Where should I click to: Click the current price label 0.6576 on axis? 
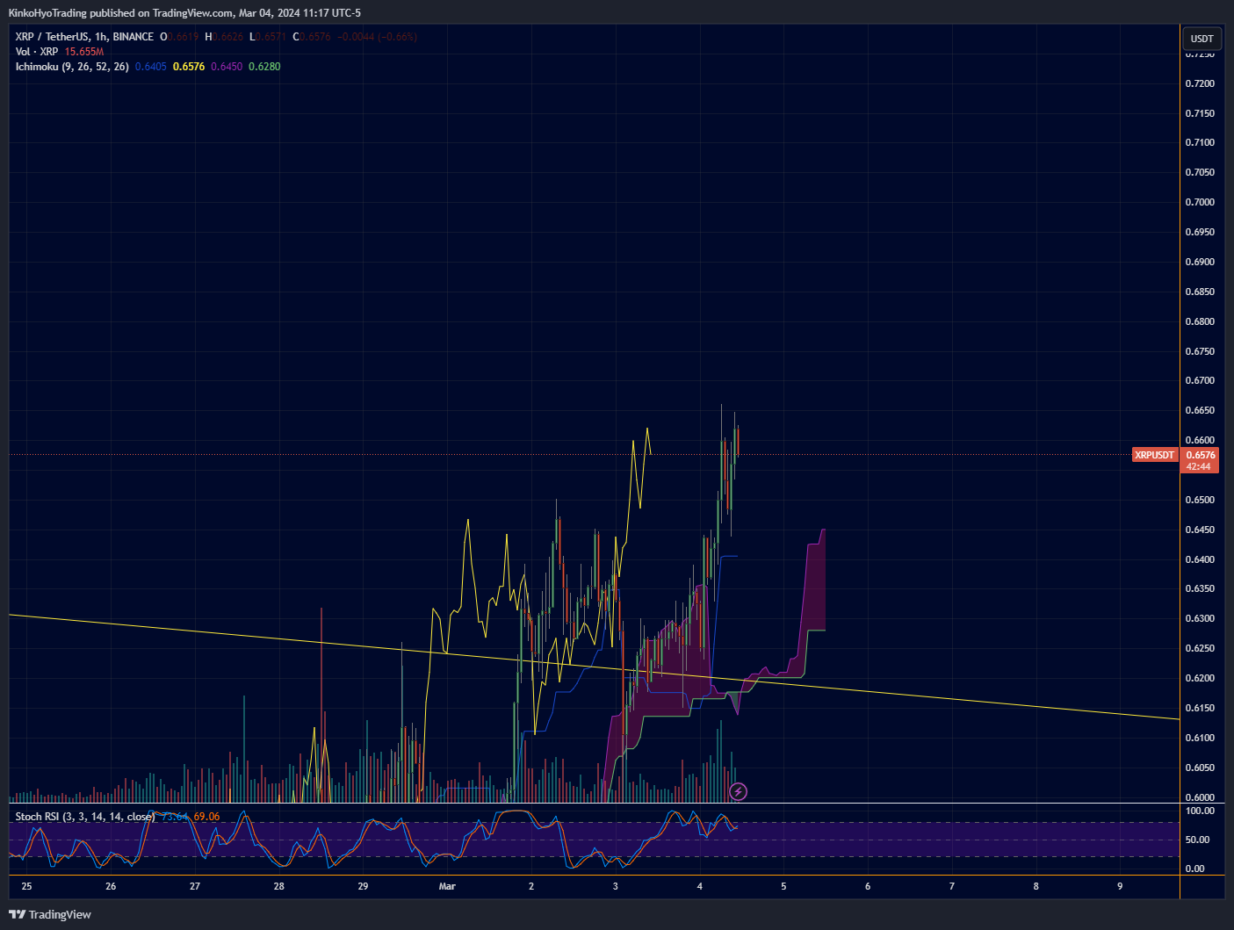click(x=1201, y=455)
